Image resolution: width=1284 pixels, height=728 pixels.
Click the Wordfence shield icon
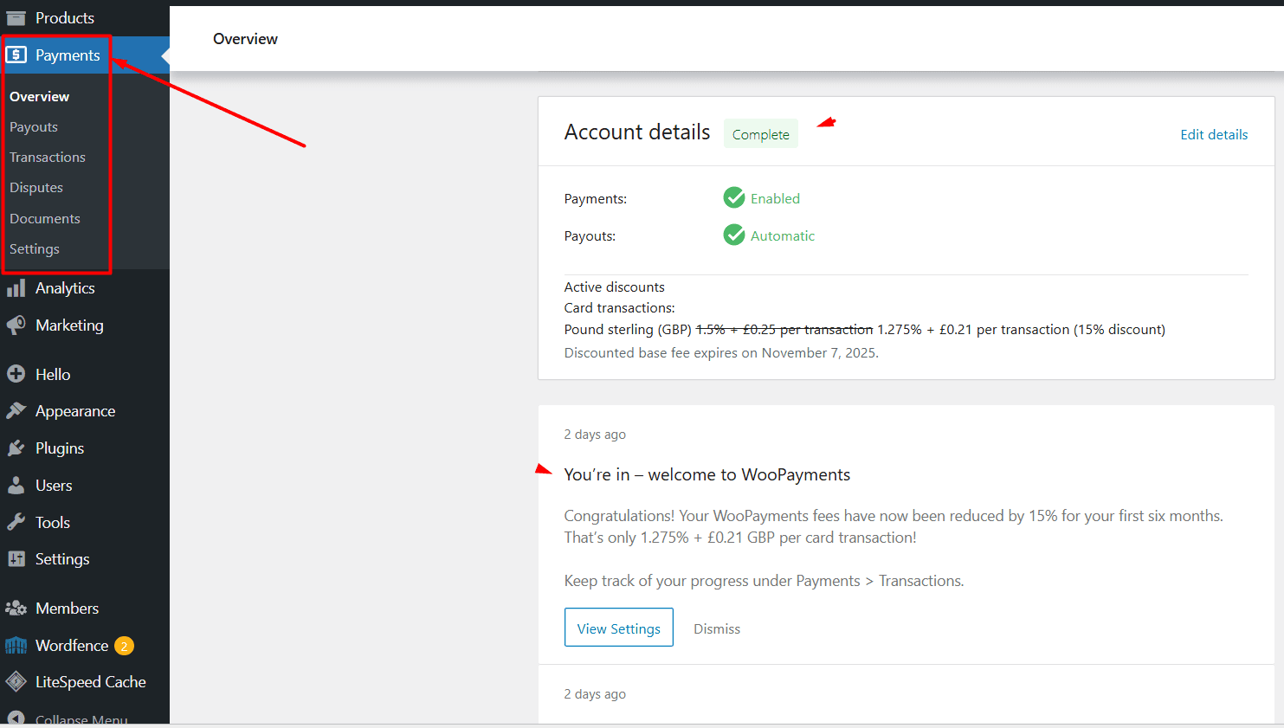[16, 646]
